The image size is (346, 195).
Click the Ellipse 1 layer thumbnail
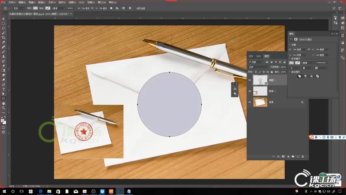pyautogui.click(x=260, y=80)
